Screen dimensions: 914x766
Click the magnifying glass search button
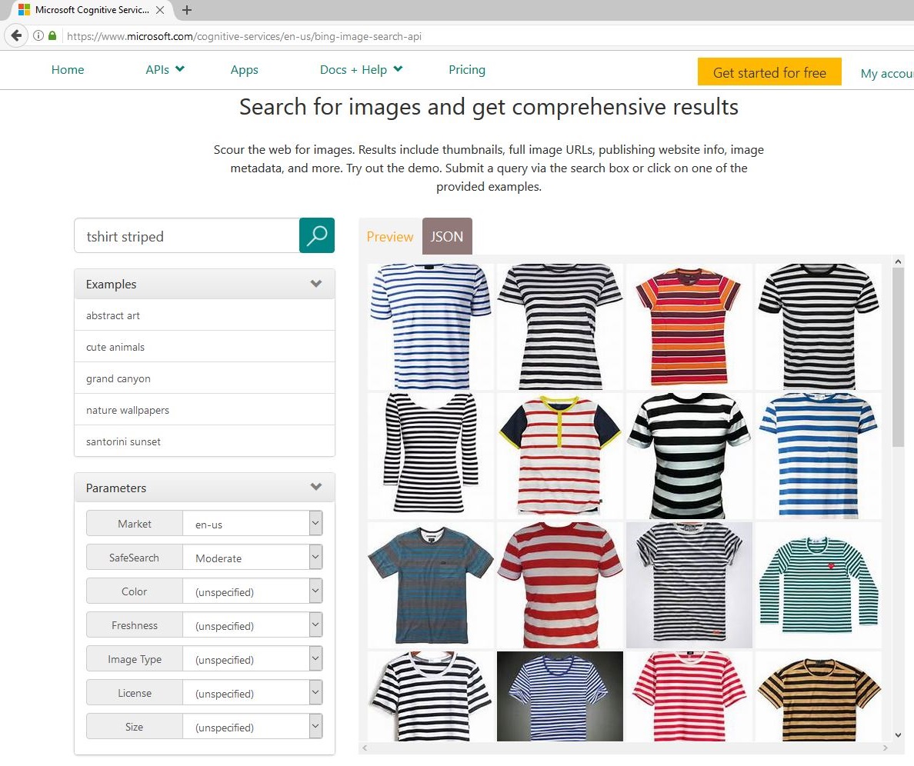coord(316,235)
